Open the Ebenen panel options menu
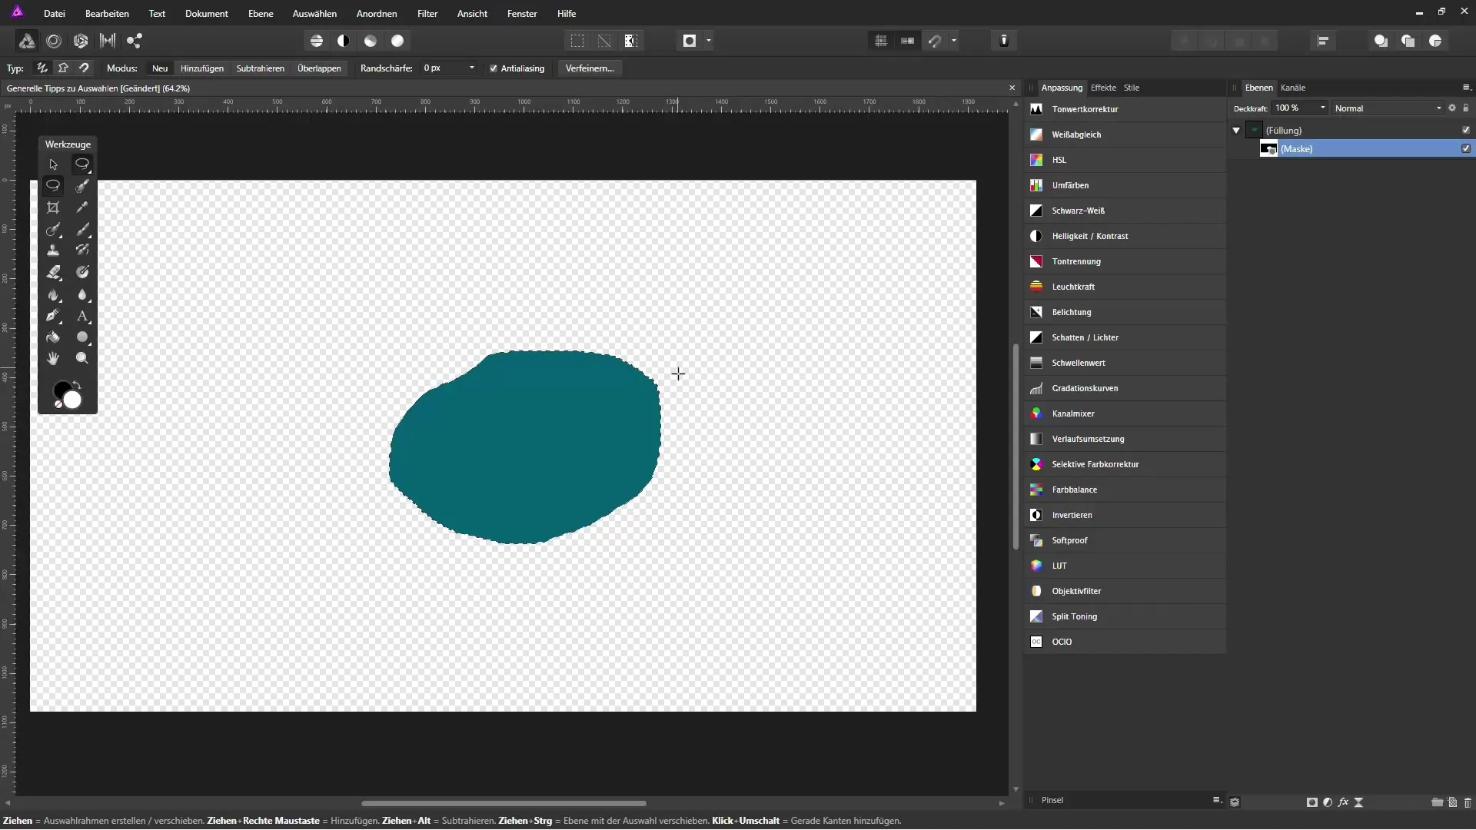This screenshot has width=1476, height=830. [x=1466, y=88]
